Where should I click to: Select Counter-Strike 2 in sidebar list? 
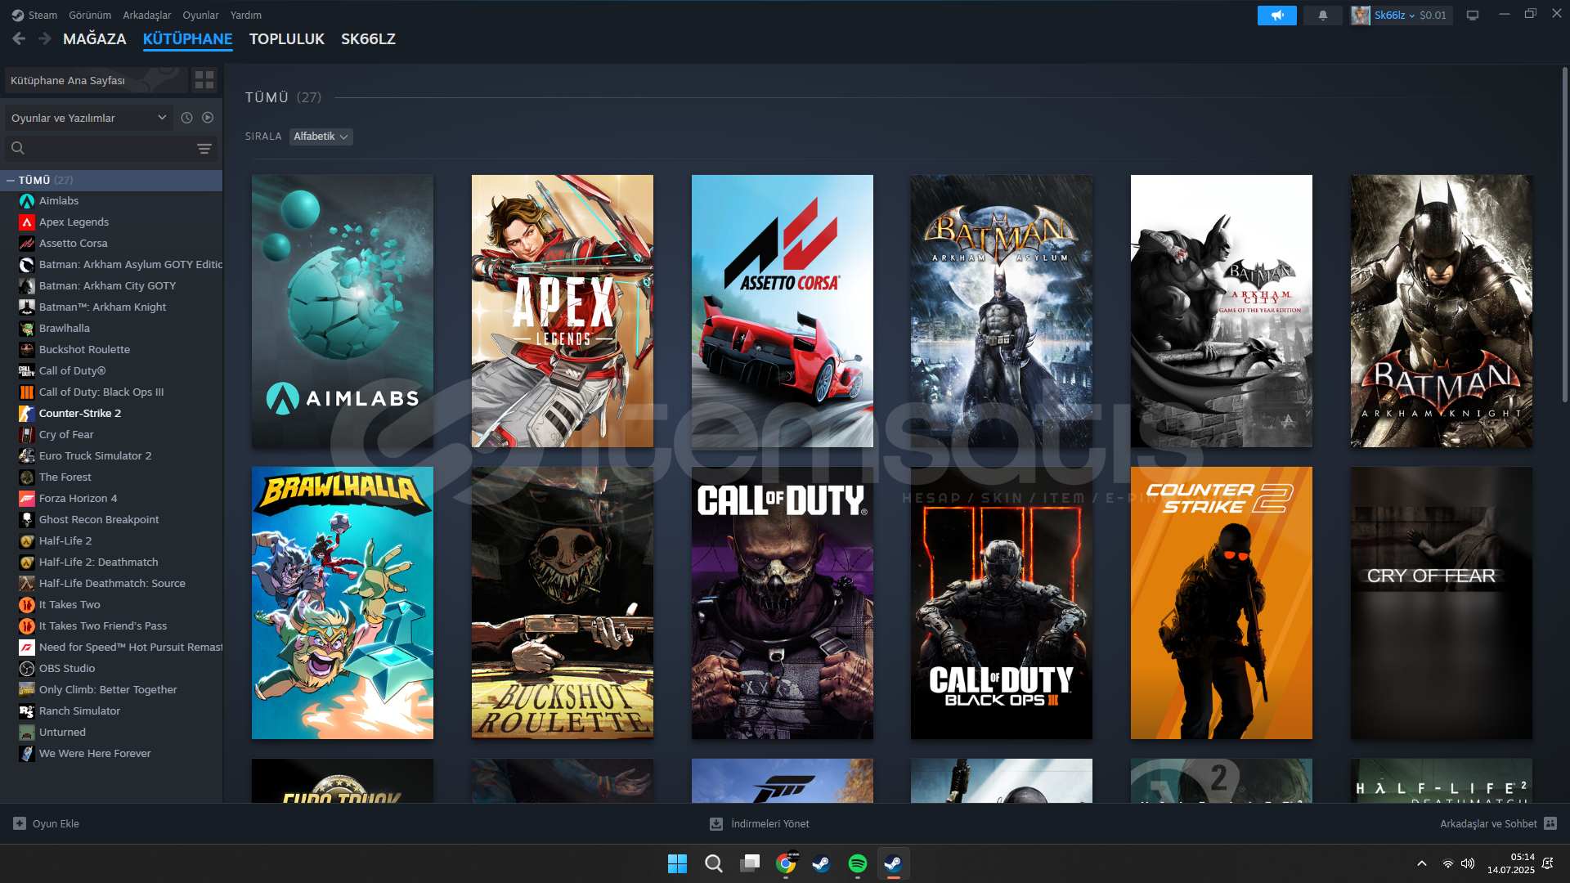tap(79, 414)
